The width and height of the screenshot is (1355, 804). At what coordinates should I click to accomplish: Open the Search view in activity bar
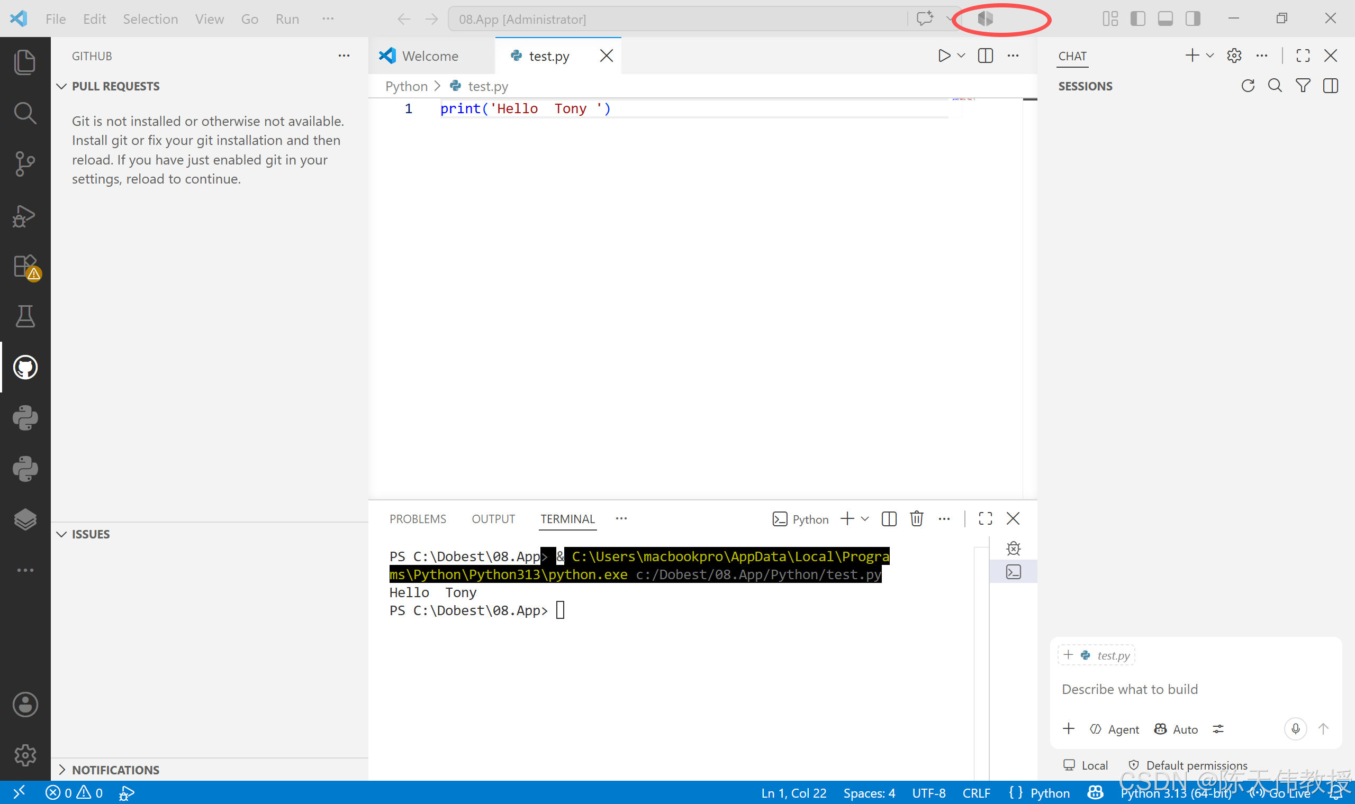[25, 113]
